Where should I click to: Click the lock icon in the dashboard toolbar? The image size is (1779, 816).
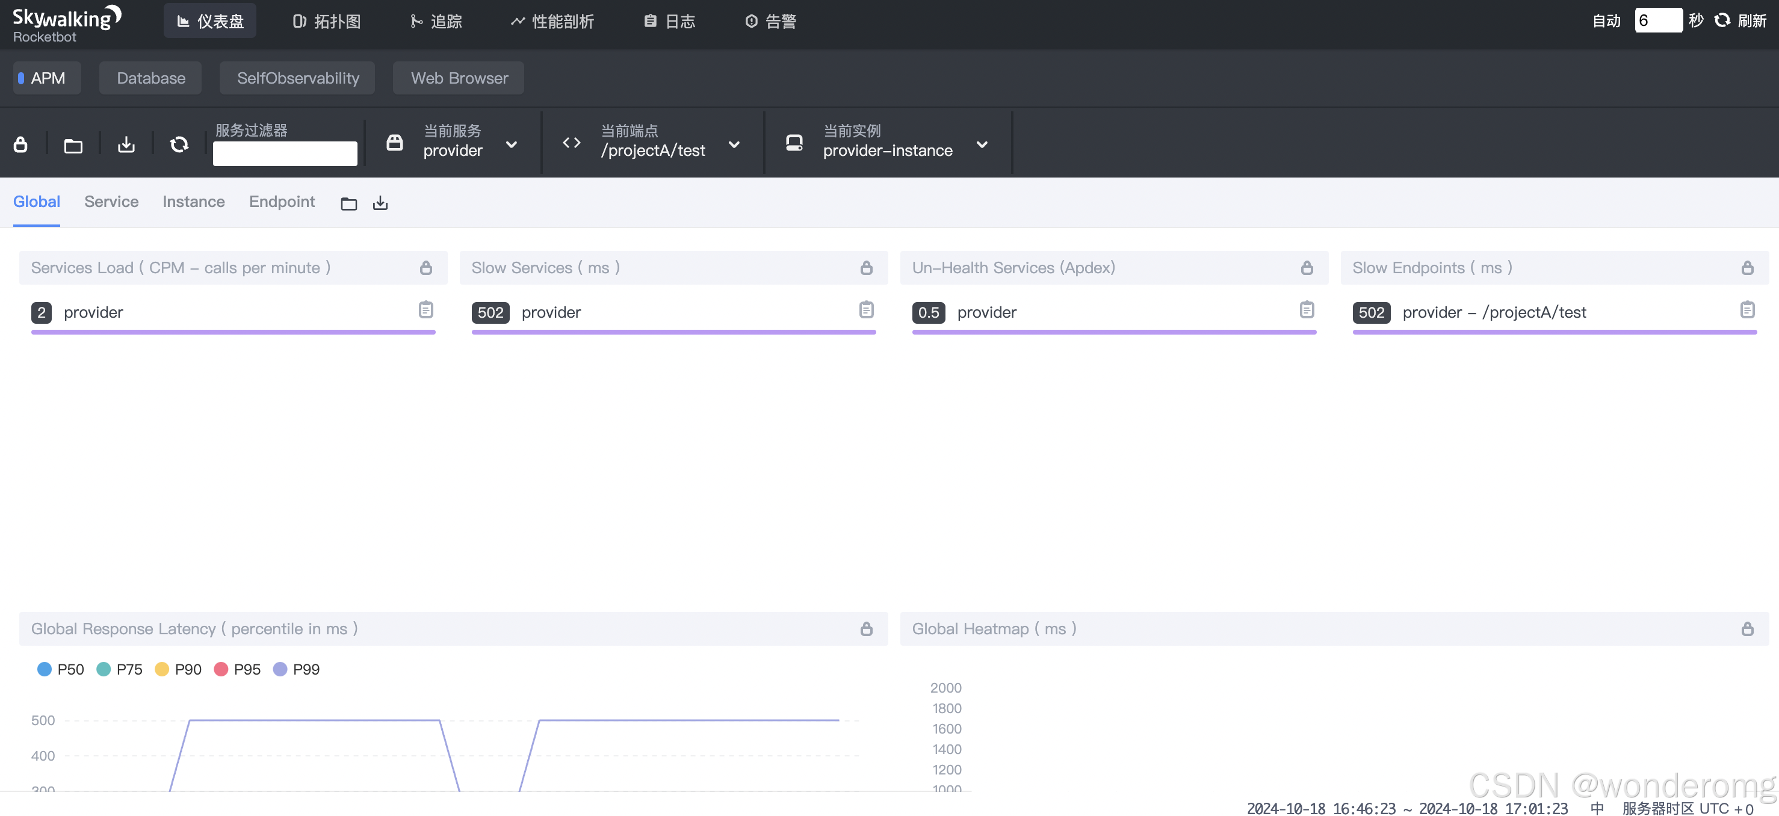pyautogui.click(x=20, y=144)
